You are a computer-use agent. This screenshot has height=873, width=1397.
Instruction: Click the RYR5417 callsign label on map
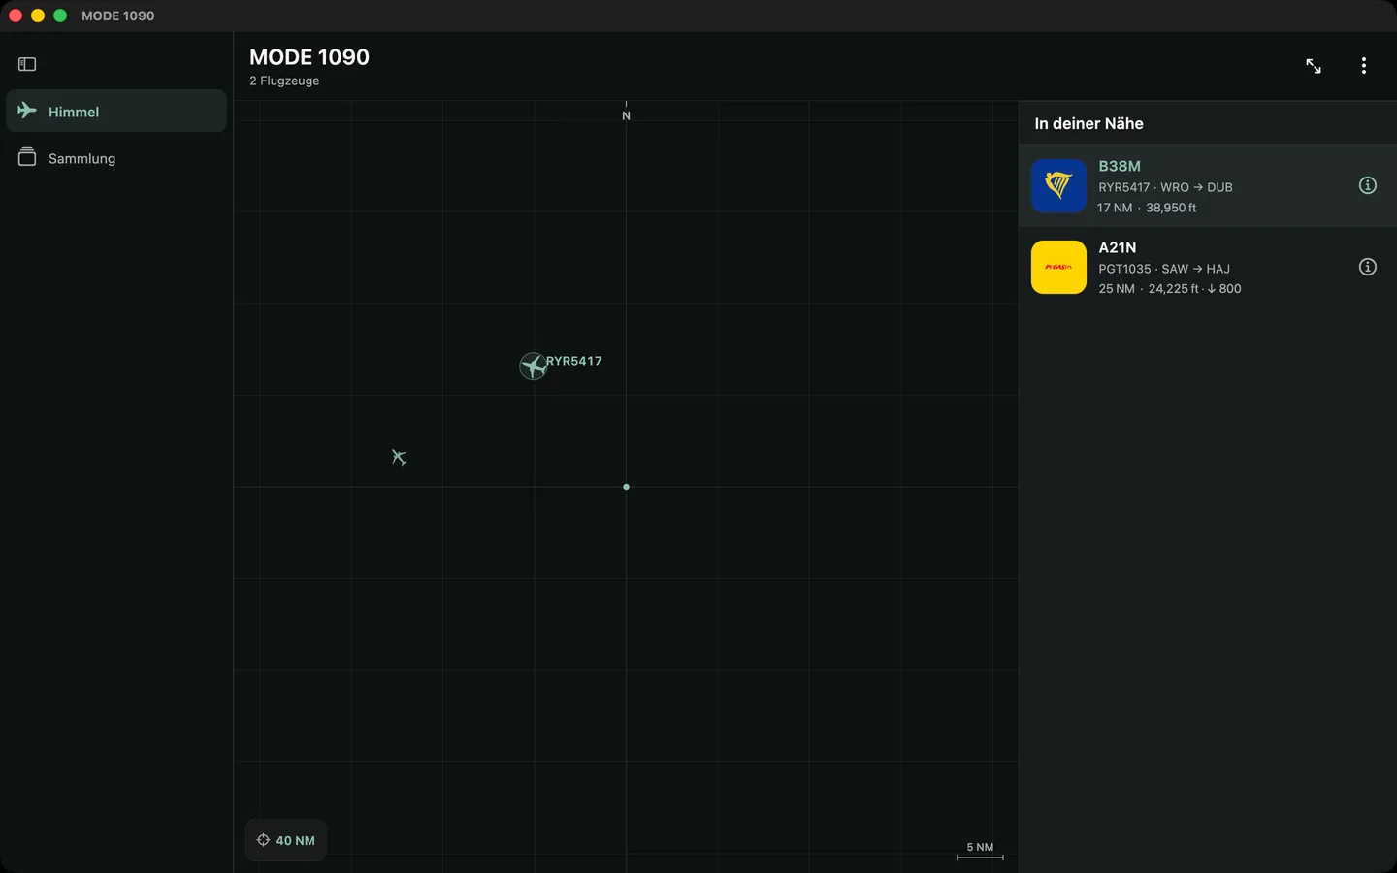573,361
